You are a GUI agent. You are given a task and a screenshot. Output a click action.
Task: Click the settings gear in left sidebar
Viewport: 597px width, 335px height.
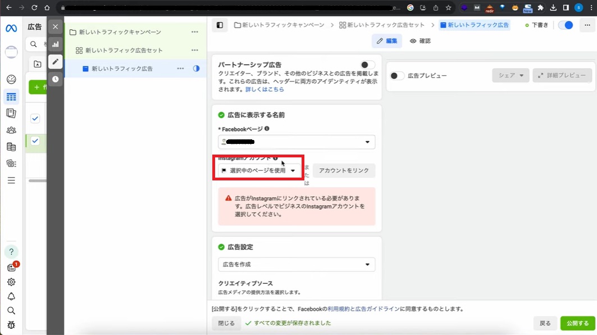pos(11,282)
